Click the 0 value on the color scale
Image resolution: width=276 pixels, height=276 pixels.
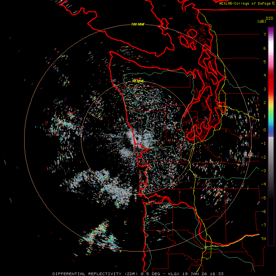pos(265,130)
